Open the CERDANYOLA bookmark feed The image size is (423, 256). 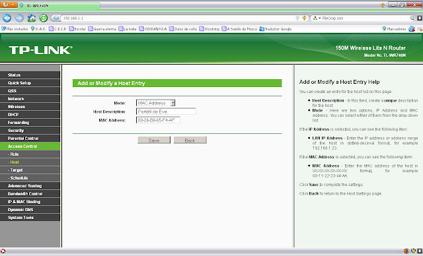point(153,29)
